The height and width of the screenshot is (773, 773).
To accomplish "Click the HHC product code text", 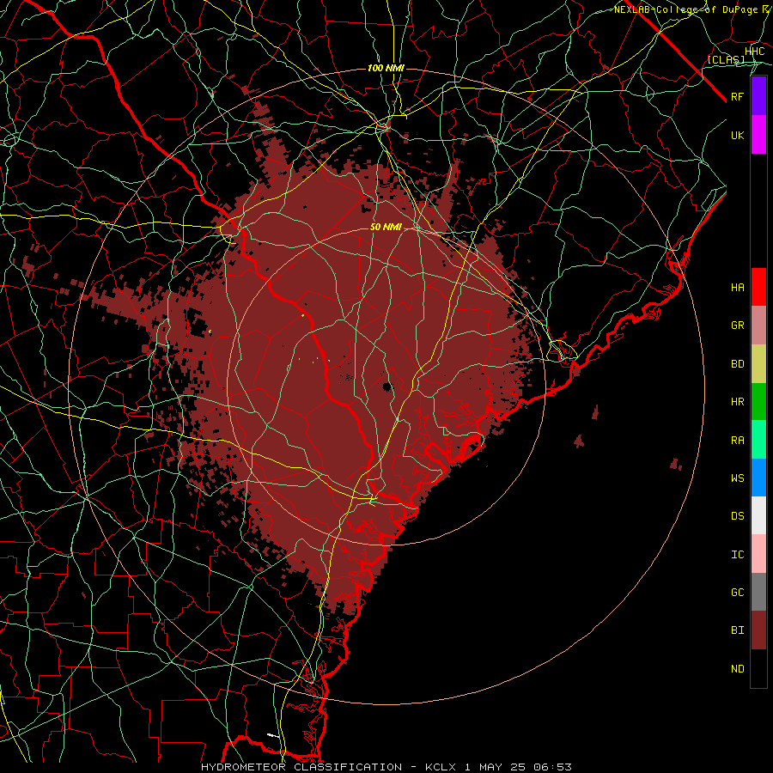I will [755, 52].
